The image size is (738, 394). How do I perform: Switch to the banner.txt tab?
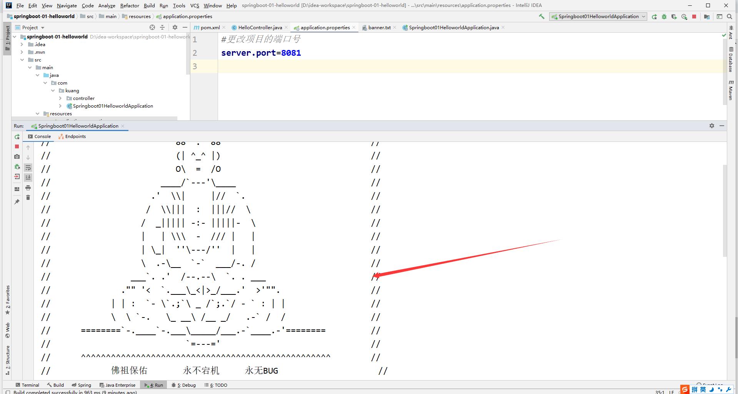click(379, 27)
